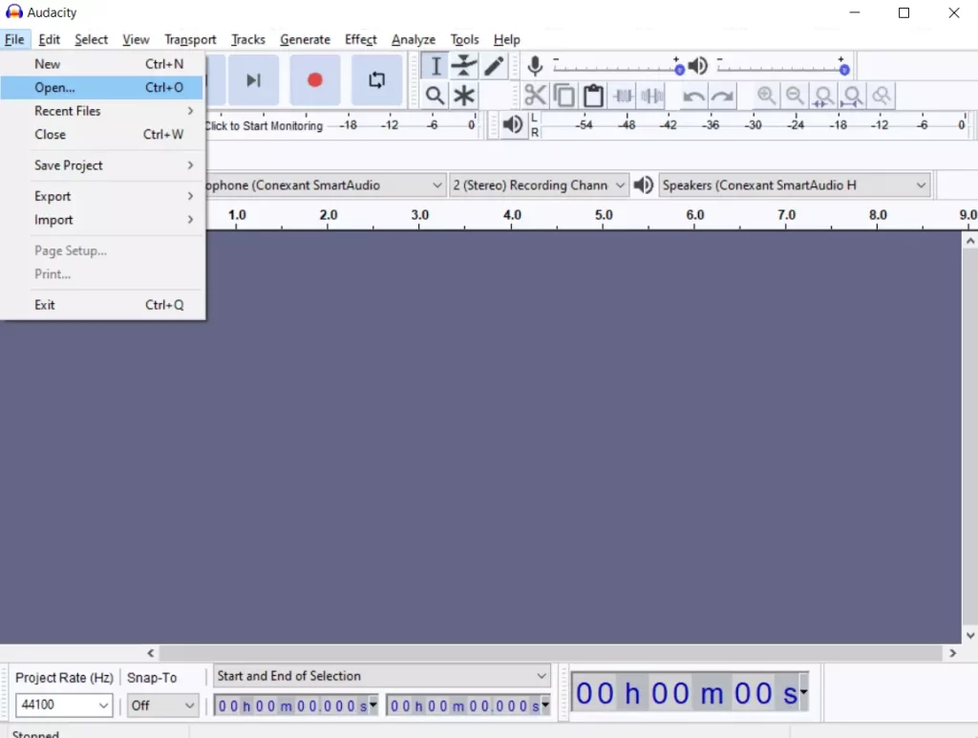This screenshot has width=978, height=738.
Task: Open the View menu
Action: coord(136,39)
